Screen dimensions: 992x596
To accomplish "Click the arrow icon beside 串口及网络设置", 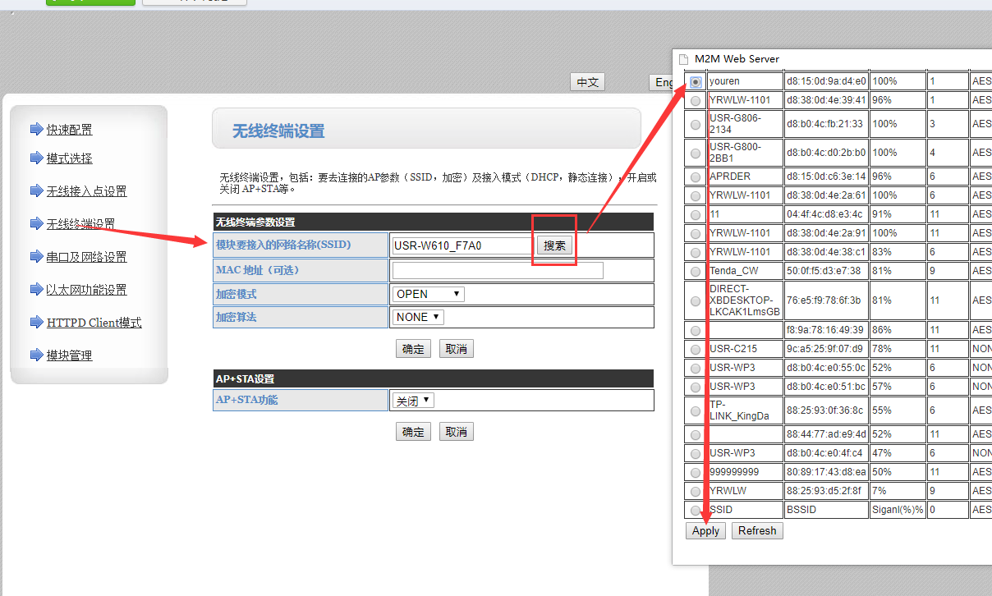I will pyautogui.click(x=35, y=256).
